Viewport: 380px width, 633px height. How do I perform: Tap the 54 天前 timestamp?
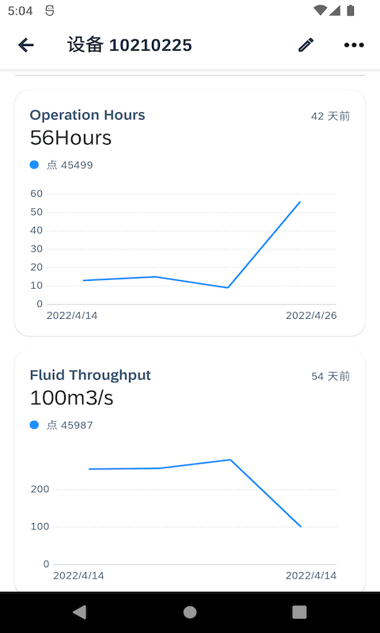pyautogui.click(x=330, y=377)
